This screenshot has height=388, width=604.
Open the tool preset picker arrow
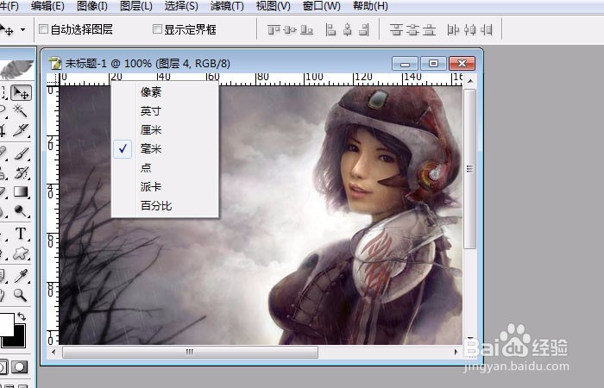tap(23, 29)
